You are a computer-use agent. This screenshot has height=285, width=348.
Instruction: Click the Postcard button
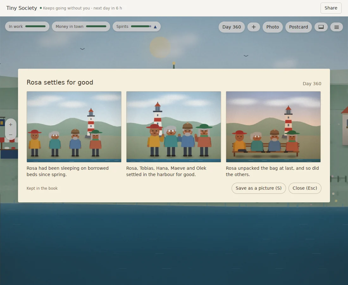299,27
